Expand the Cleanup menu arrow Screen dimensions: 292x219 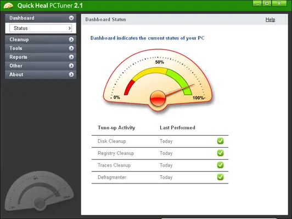[x=71, y=39]
